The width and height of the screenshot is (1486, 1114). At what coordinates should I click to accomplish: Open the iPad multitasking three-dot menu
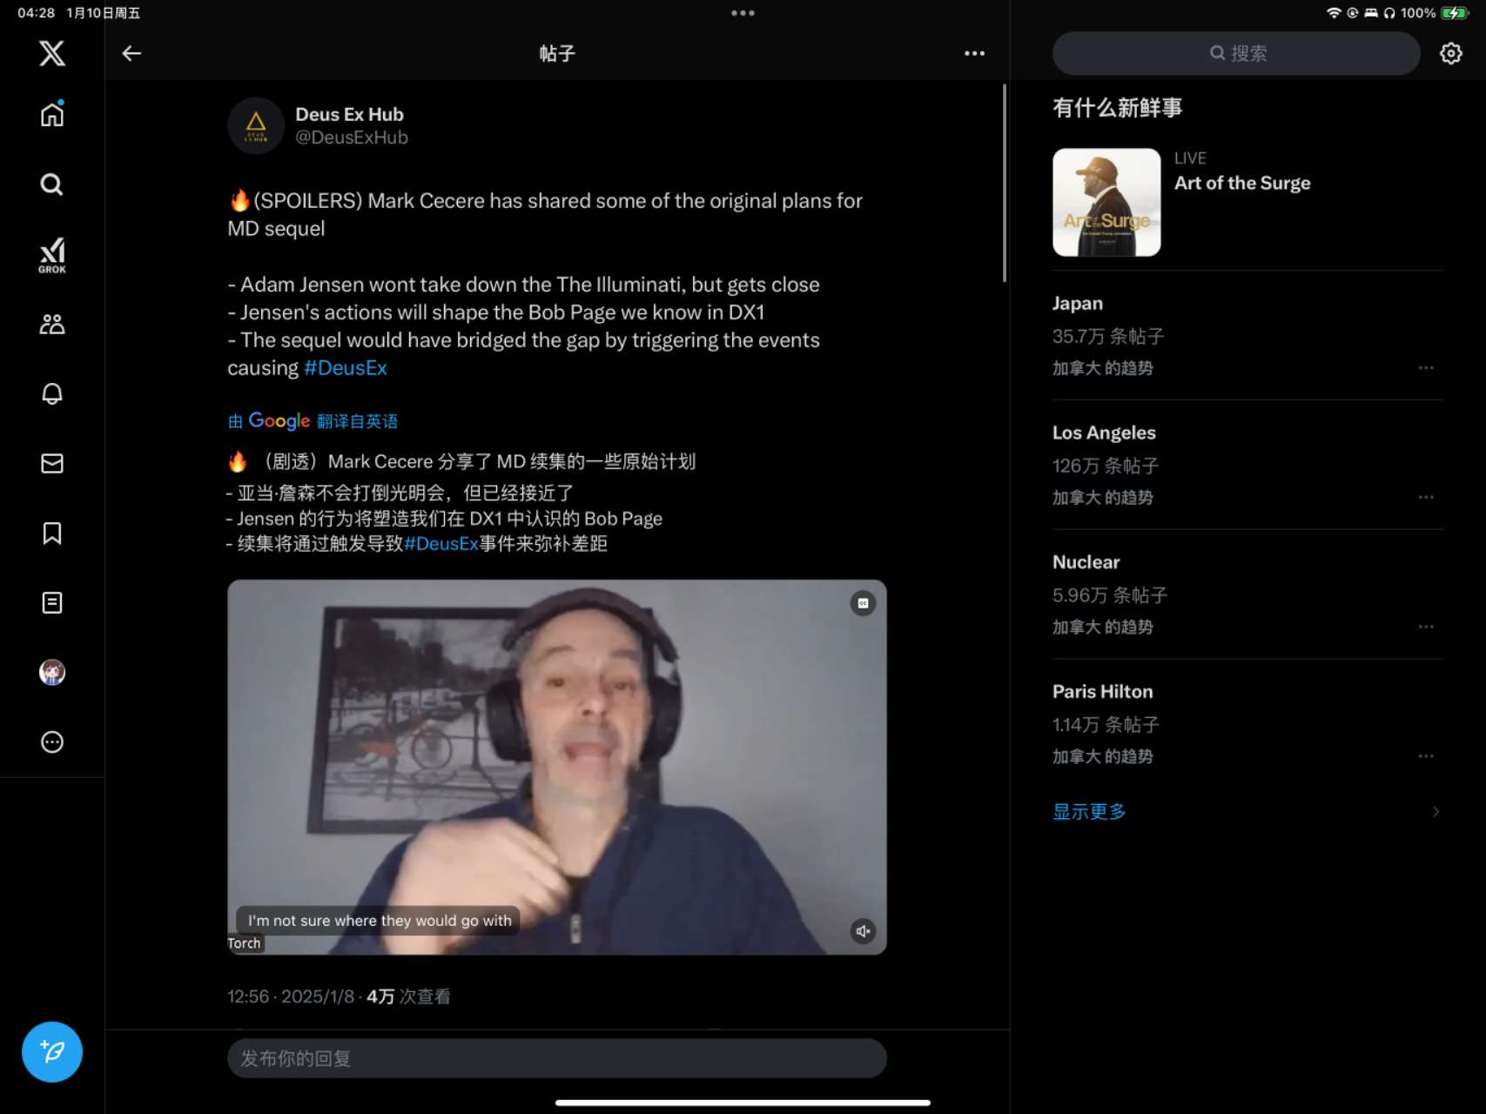coord(743,13)
